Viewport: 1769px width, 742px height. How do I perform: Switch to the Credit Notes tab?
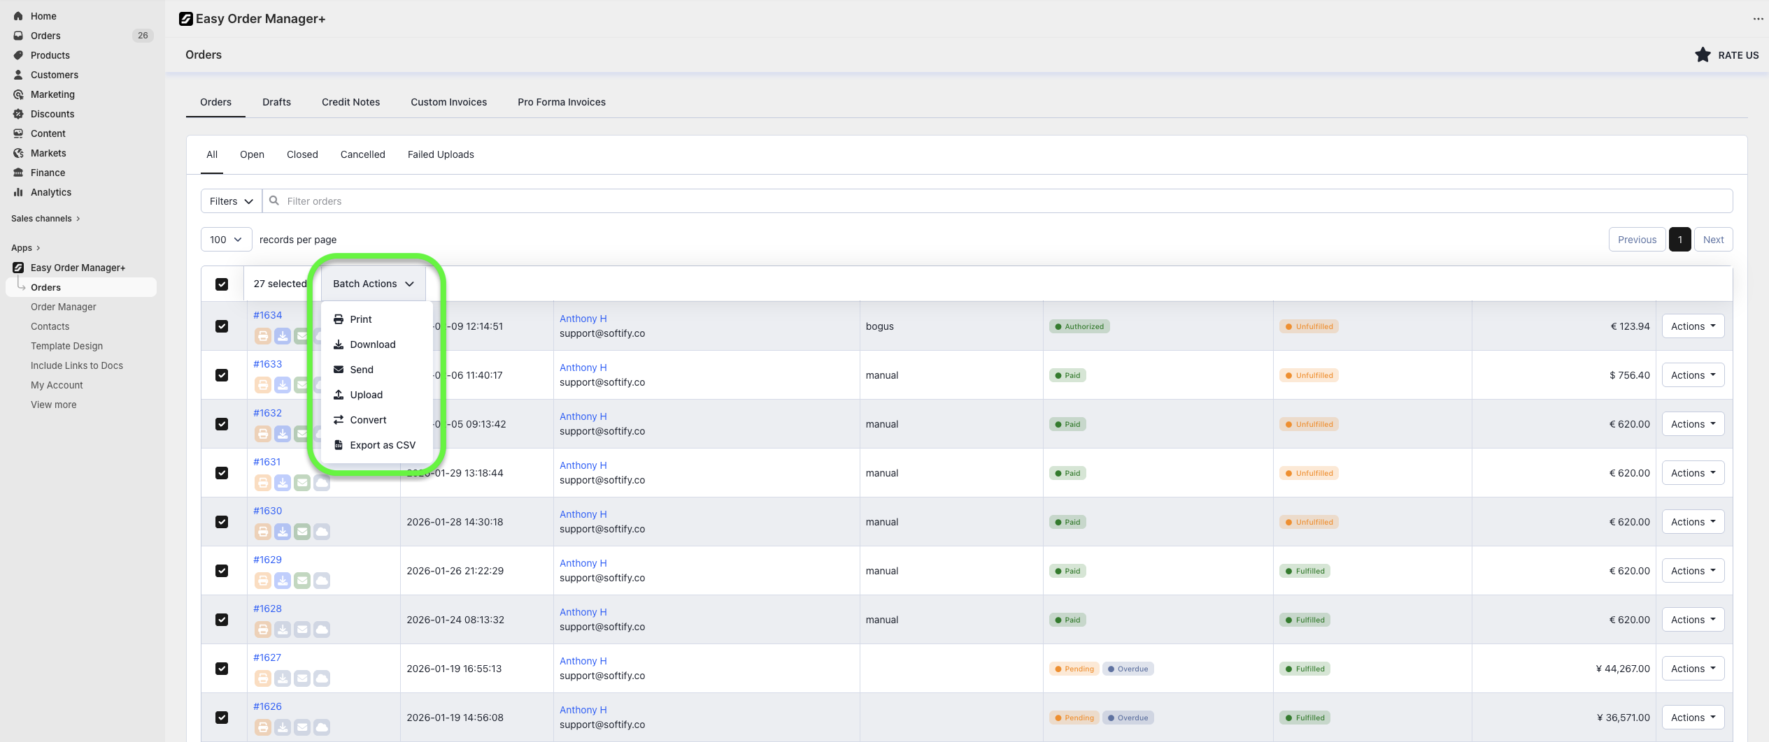click(350, 102)
